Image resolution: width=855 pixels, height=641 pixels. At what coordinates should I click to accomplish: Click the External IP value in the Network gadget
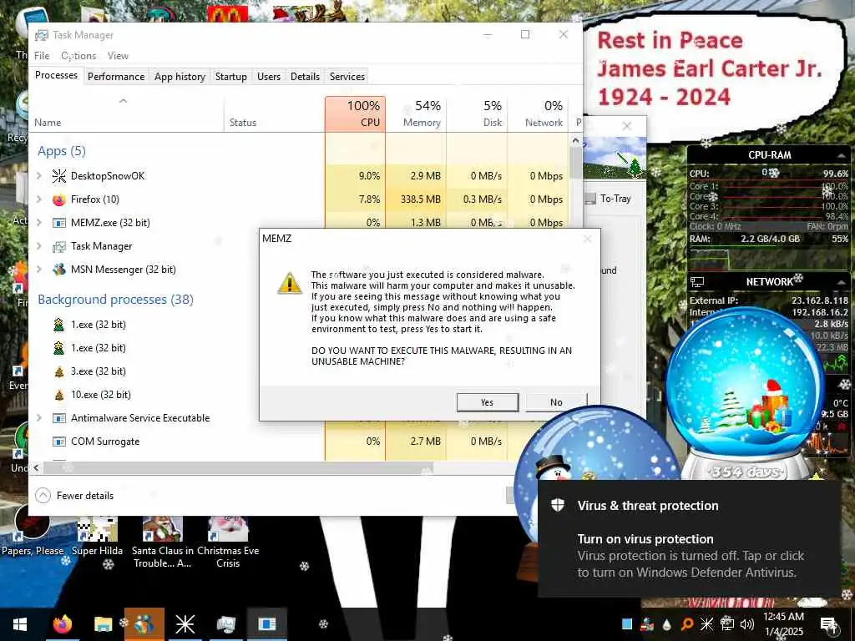click(x=820, y=300)
